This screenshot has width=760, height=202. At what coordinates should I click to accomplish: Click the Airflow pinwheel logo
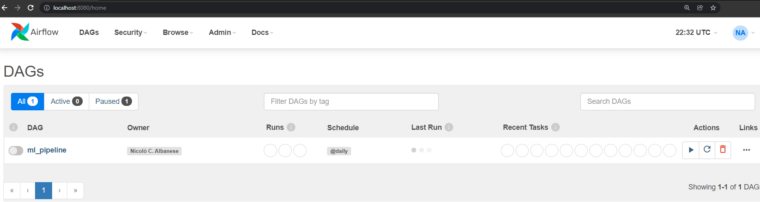coord(20,32)
